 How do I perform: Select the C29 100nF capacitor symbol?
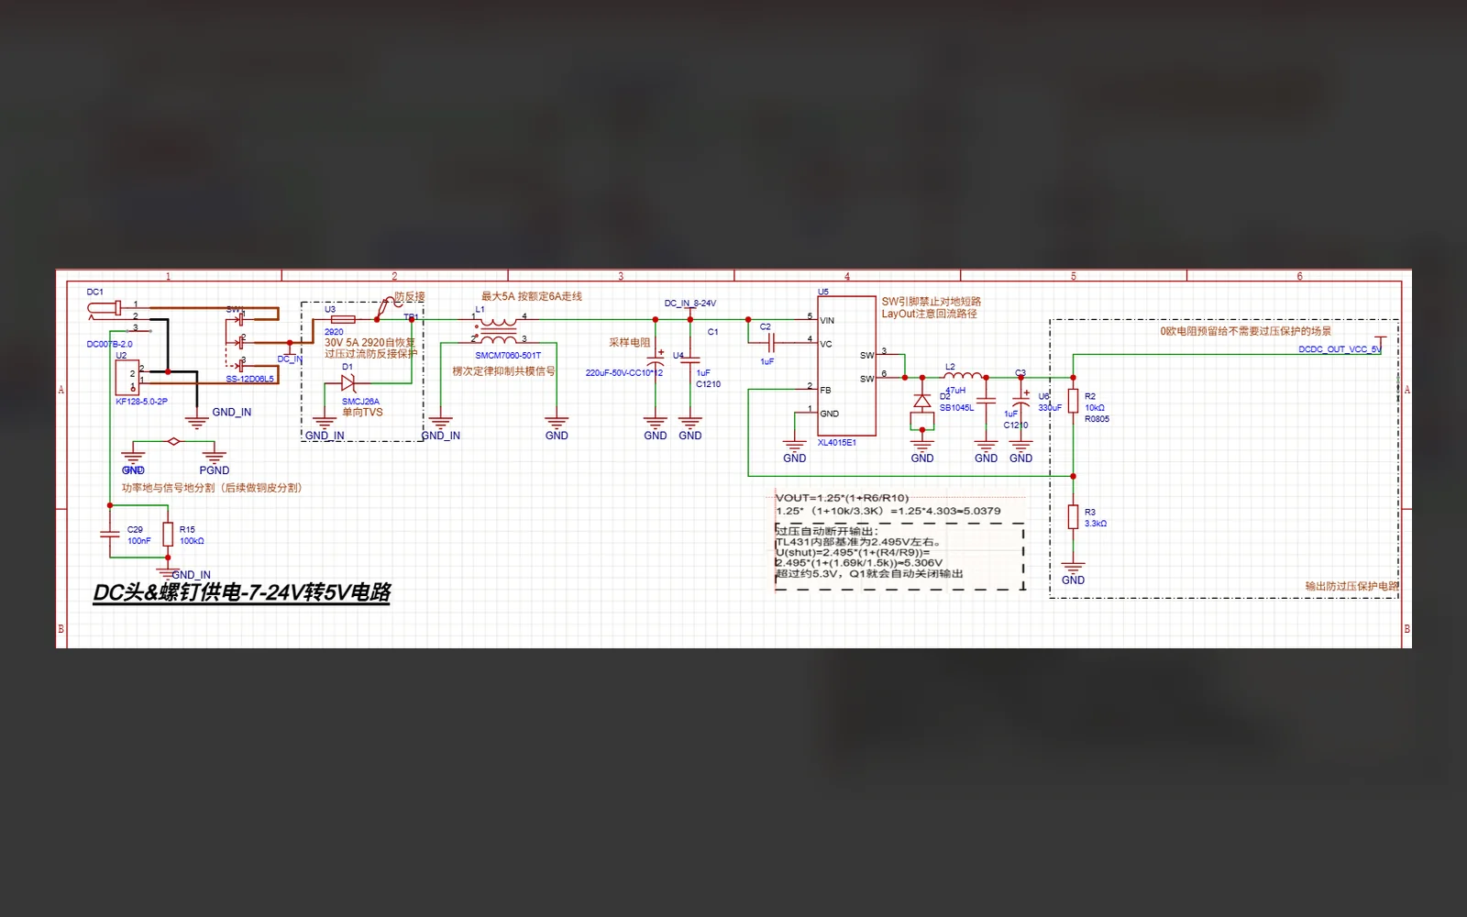click(x=110, y=534)
